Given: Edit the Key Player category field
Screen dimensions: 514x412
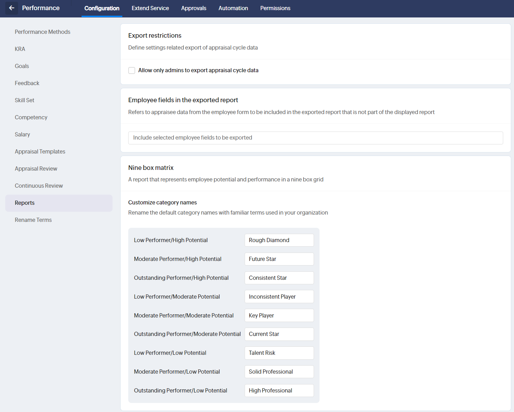Looking at the screenshot, I should pyautogui.click(x=279, y=315).
